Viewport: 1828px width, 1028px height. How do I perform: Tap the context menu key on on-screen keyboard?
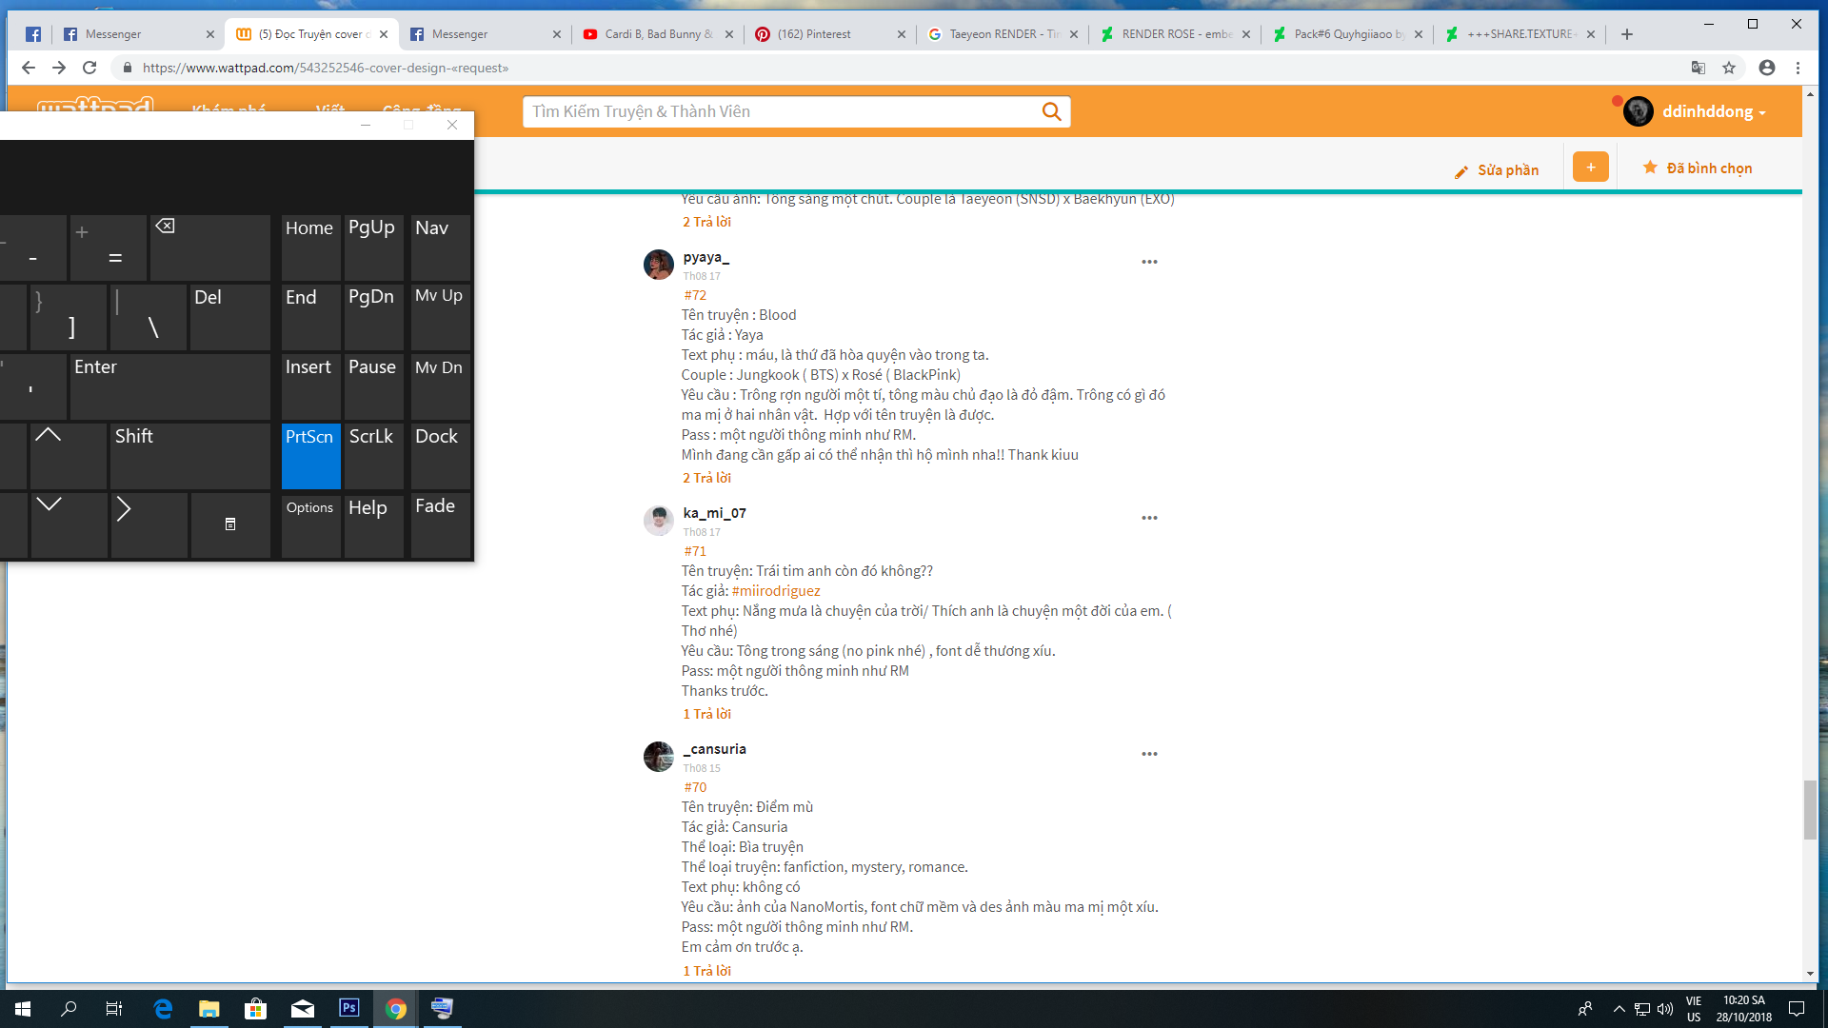[x=230, y=524]
